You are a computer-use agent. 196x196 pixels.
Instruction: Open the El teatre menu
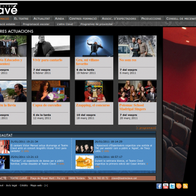click(21, 19)
